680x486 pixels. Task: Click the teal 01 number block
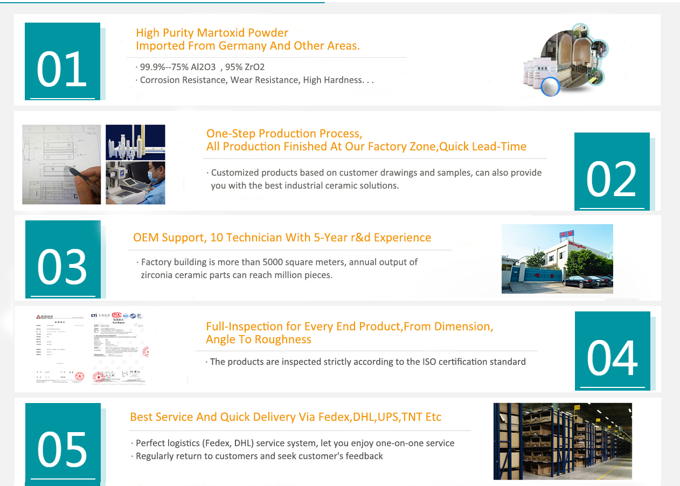[x=63, y=61]
